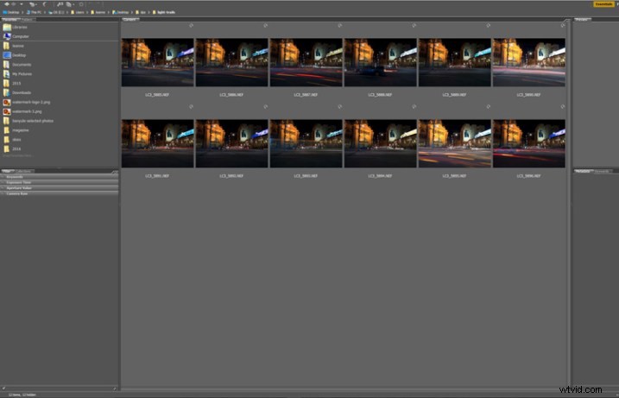Click the OS (C:) breadcrumb

[56, 12]
